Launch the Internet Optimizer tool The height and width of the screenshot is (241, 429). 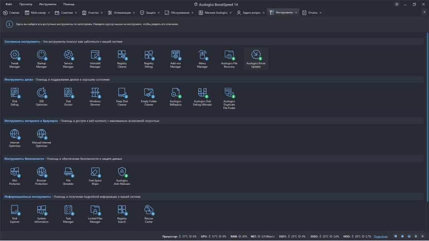click(x=15, y=138)
